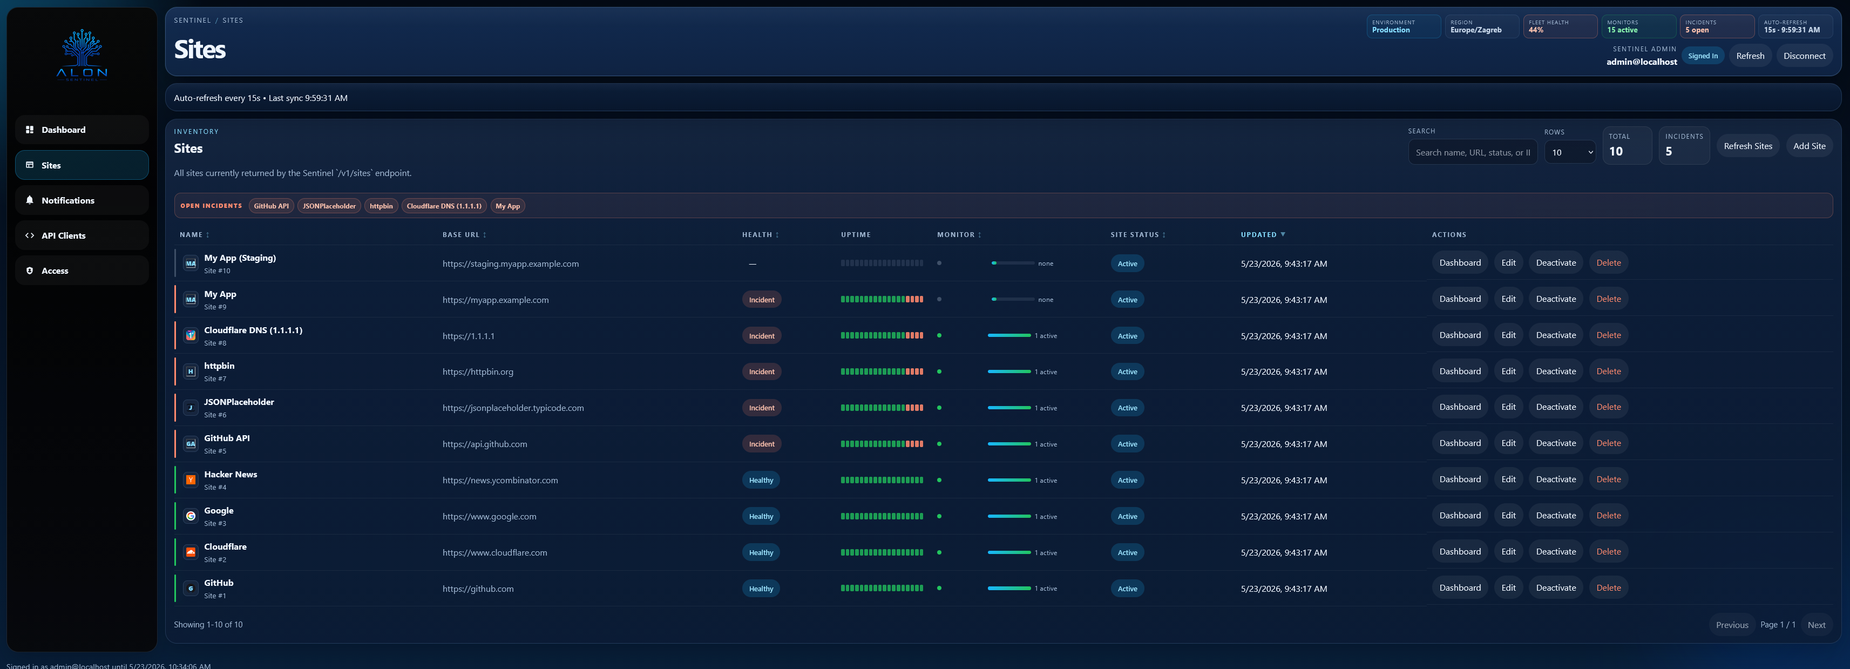The height and width of the screenshot is (669, 1850).
Task: Click the Dashboard grid icon in sidebar
Action: point(30,130)
